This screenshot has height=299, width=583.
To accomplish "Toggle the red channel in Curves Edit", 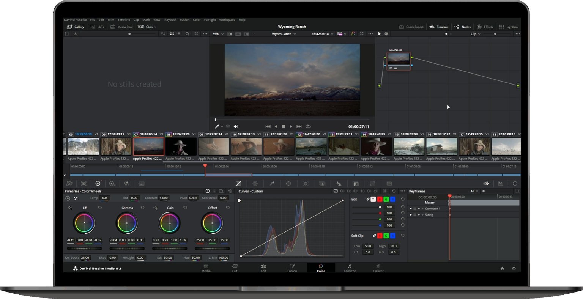I will 380,199.
